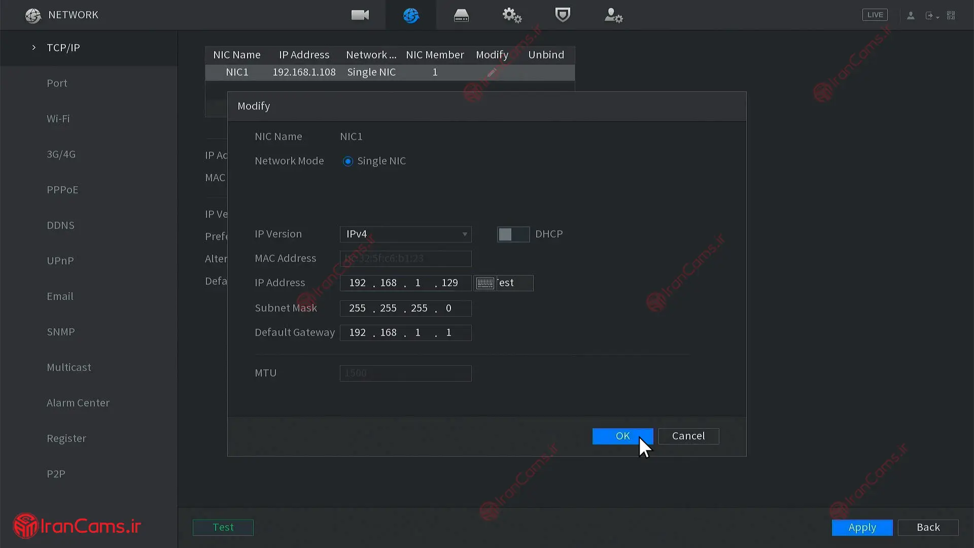974x548 pixels.
Task: Click the 192.168.1.108 cell in NIC table
Action: [x=304, y=72]
